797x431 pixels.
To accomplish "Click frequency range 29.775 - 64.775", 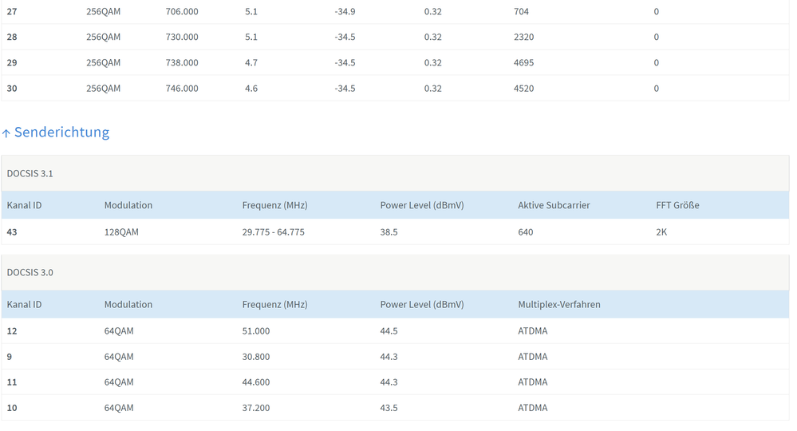I will pyautogui.click(x=274, y=232).
